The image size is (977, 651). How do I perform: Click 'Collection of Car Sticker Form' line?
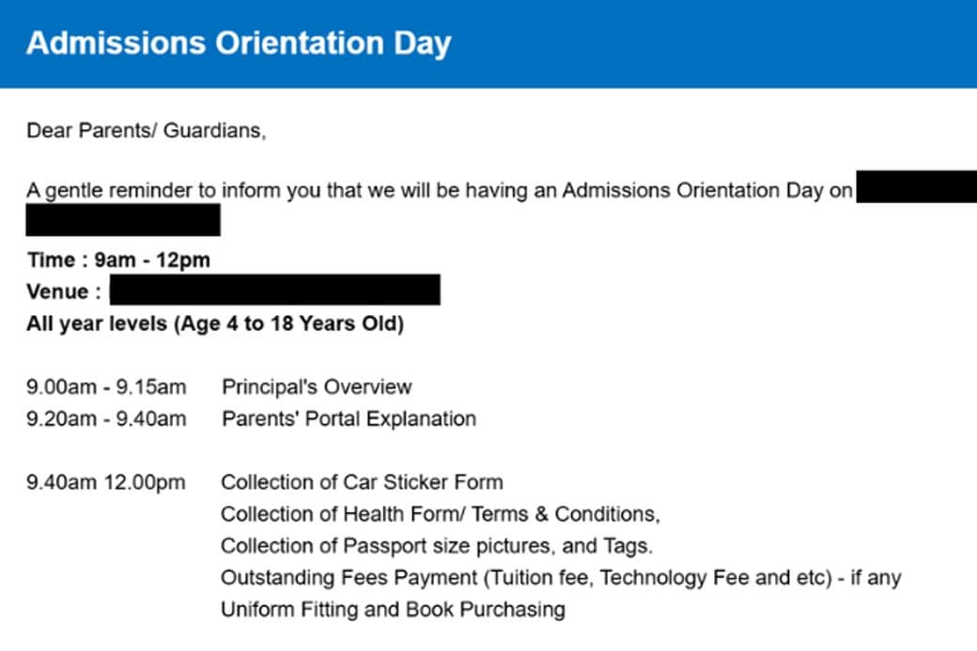362,483
